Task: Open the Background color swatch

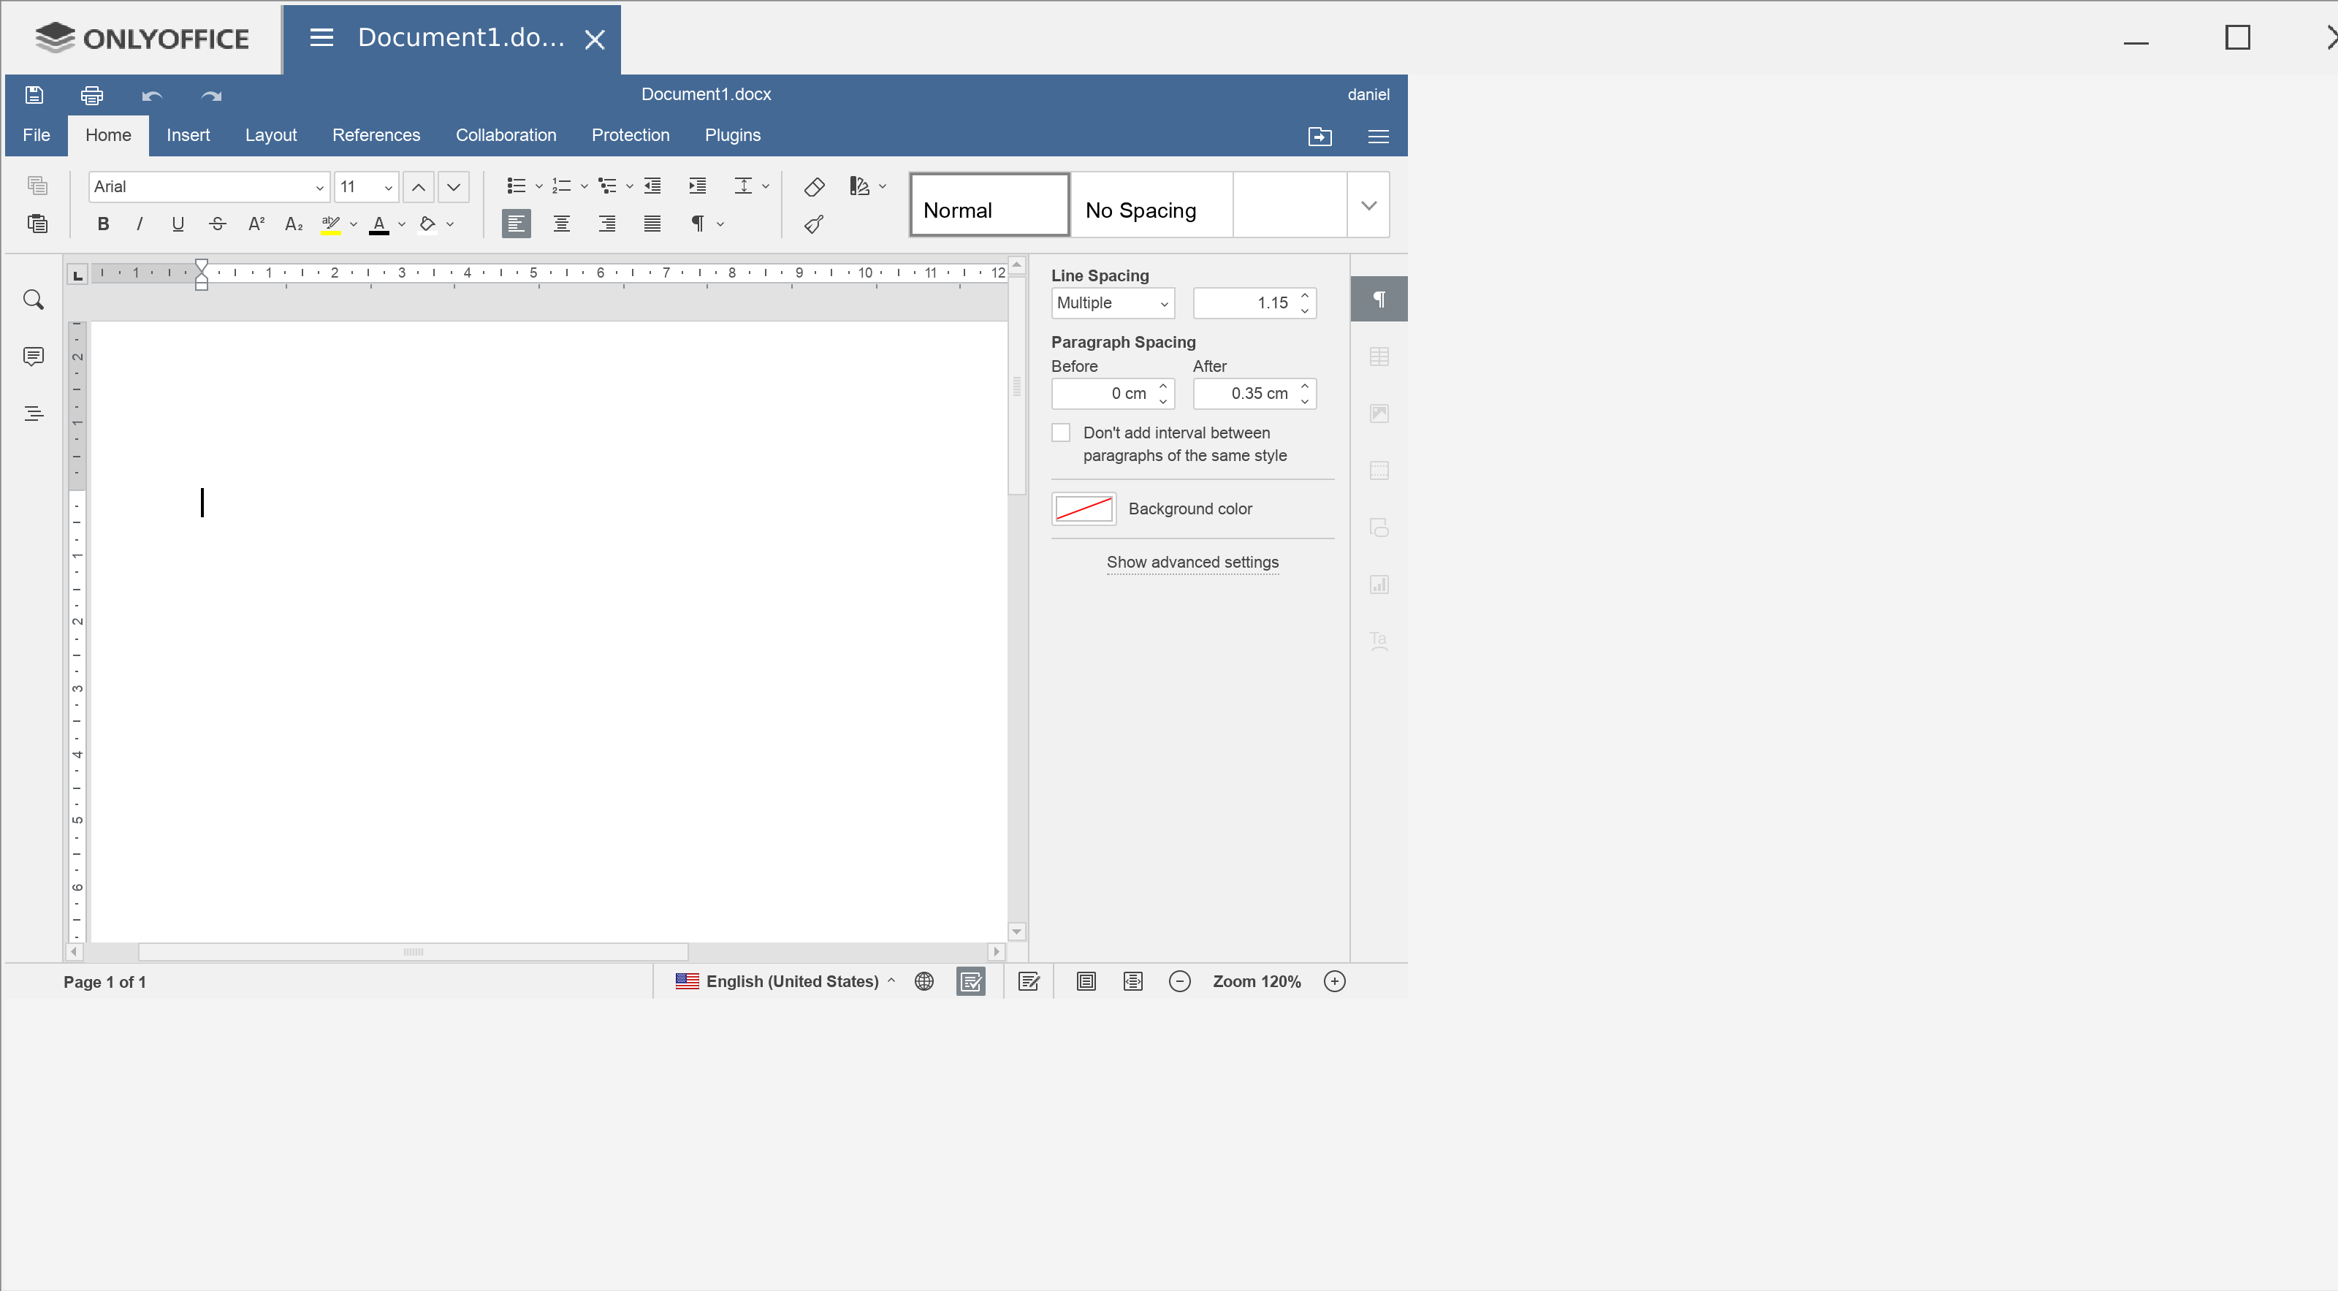Action: pyautogui.click(x=1083, y=509)
